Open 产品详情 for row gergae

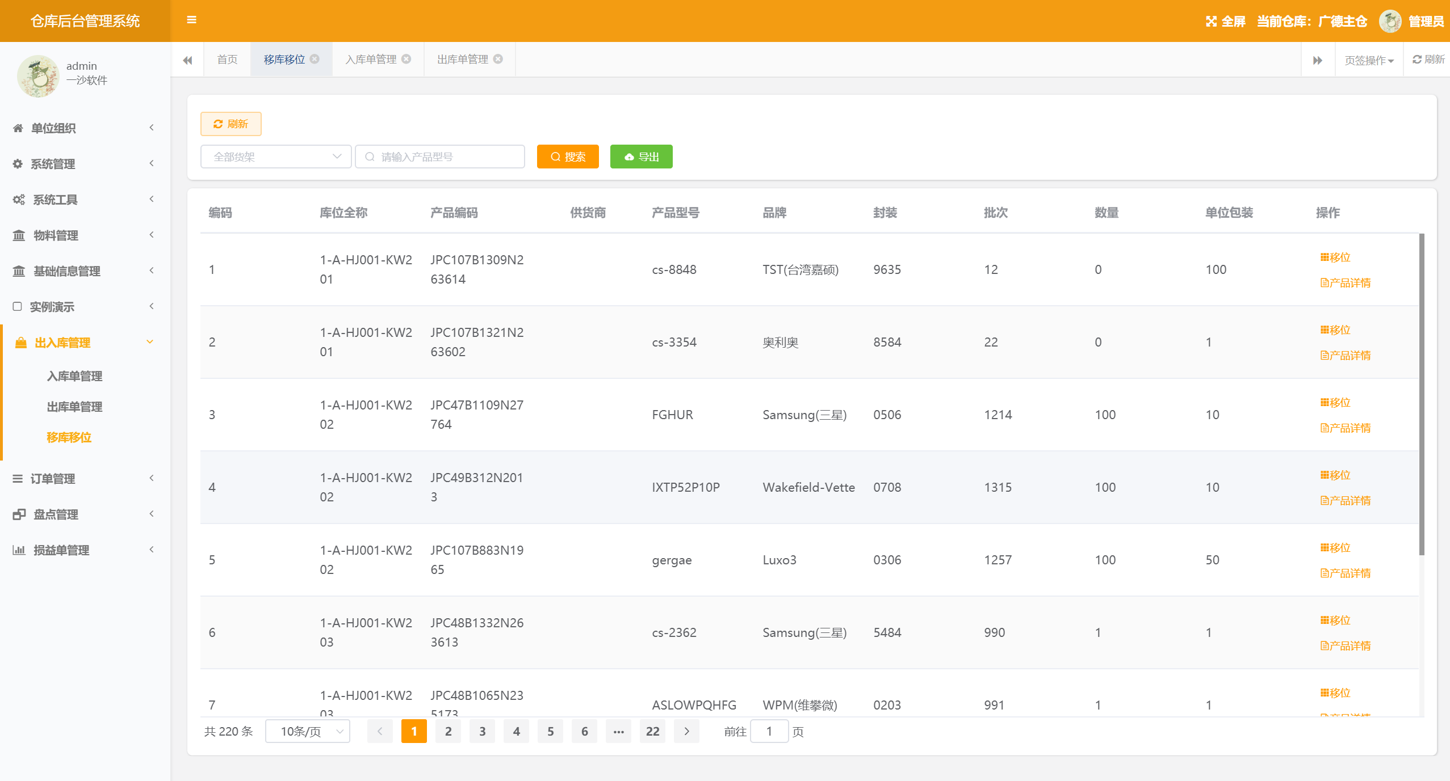pyautogui.click(x=1346, y=573)
